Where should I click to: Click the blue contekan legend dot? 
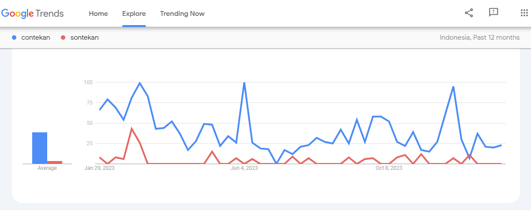pyautogui.click(x=15, y=37)
